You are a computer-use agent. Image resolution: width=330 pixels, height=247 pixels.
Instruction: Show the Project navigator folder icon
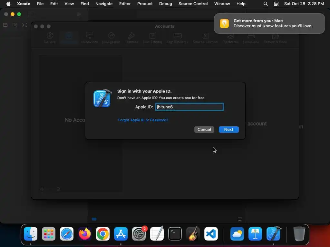pyautogui.click(x=5, y=25)
